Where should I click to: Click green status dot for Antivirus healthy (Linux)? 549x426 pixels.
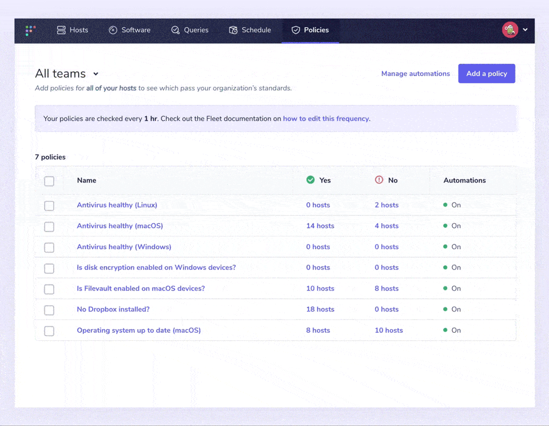pyautogui.click(x=445, y=205)
